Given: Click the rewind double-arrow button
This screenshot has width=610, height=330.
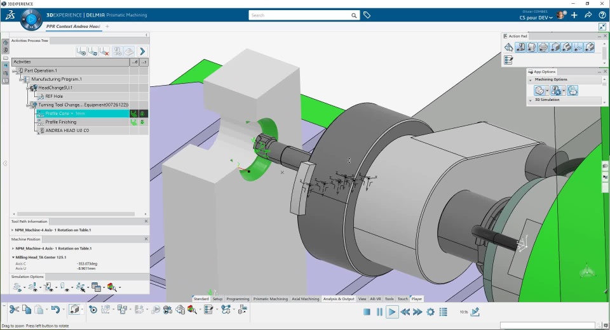Looking at the screenshot, I should point(405,312).
